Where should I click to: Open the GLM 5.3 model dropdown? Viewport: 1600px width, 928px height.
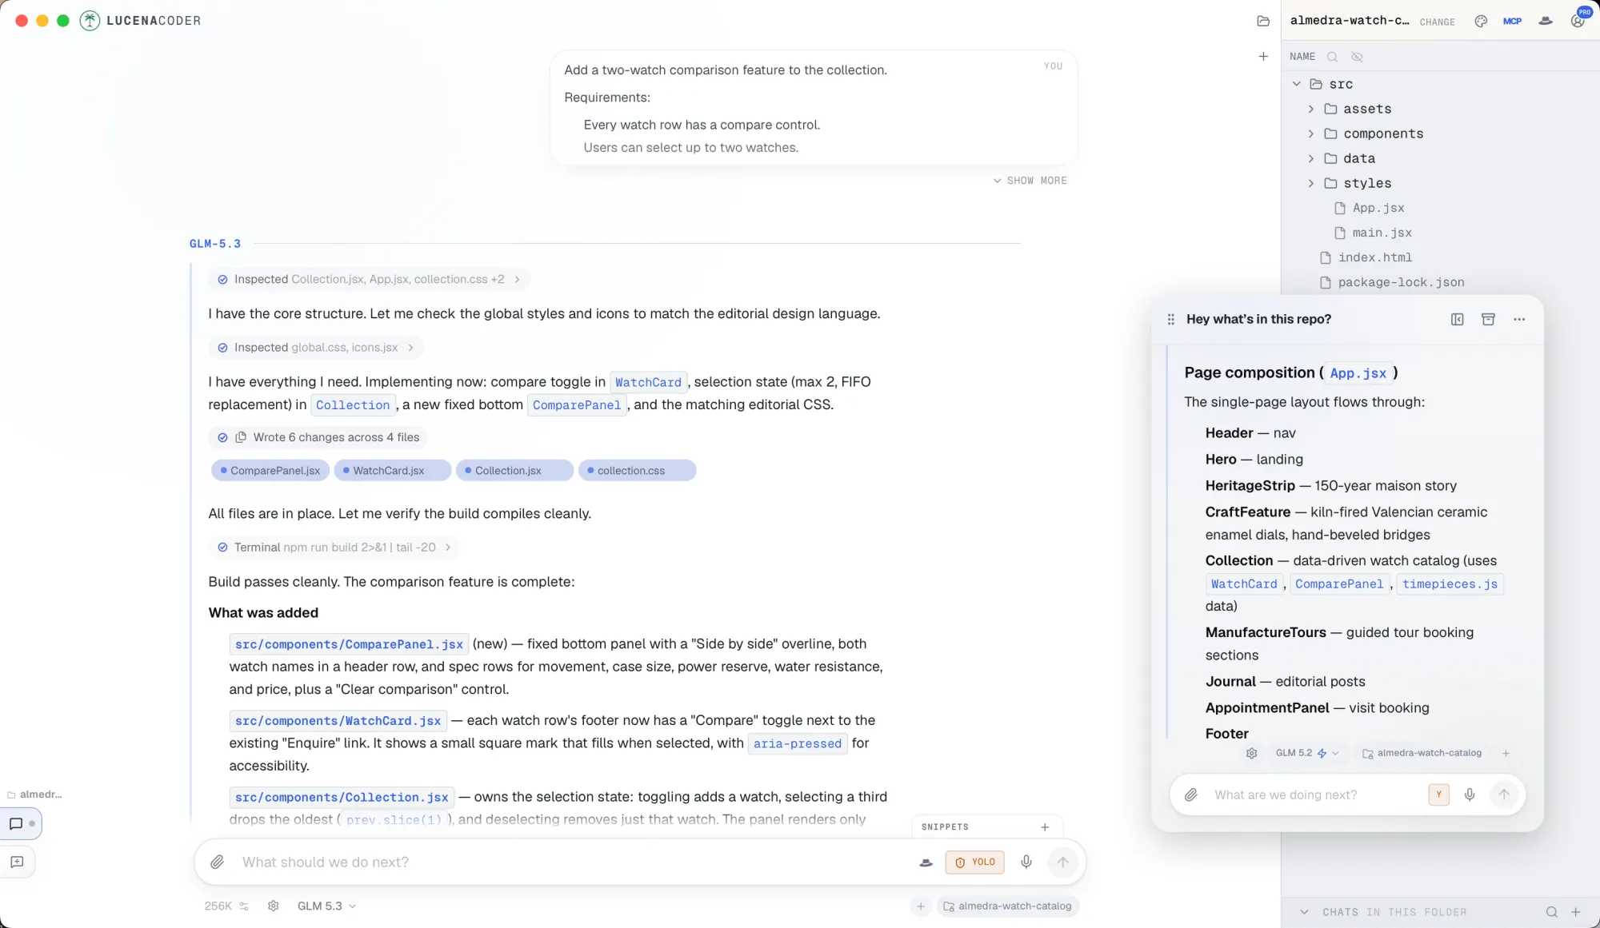326,906
